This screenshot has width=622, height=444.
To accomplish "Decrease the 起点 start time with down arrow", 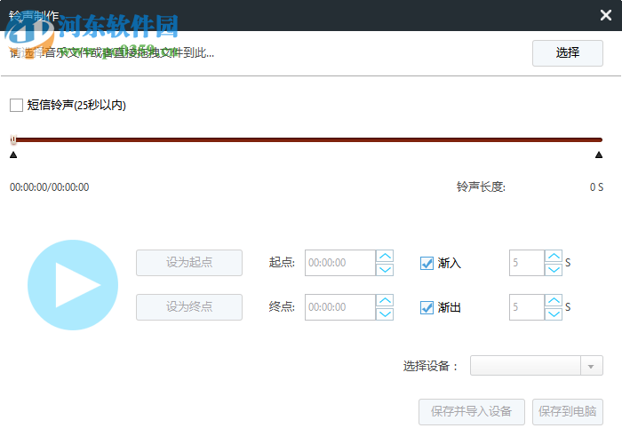I will (x=385, y=270).
